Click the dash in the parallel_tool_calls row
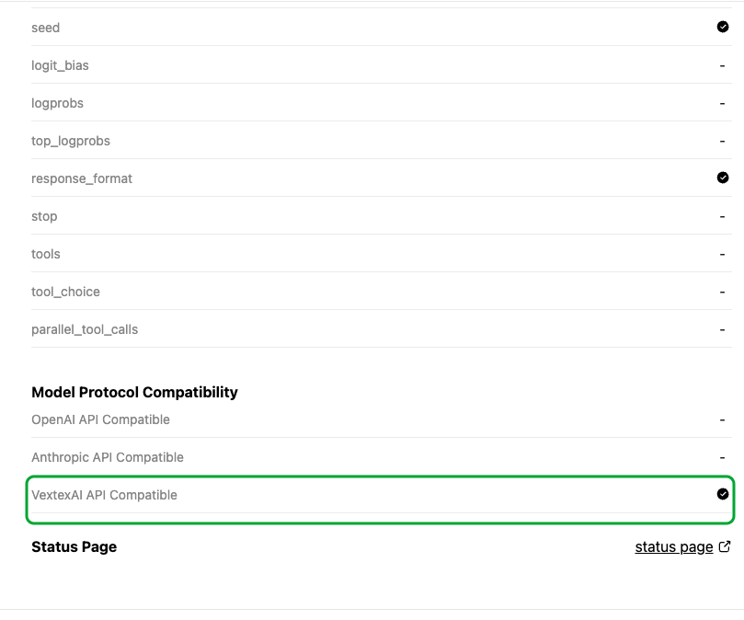Screen dimensions: 744x620 tap(723, 330)
